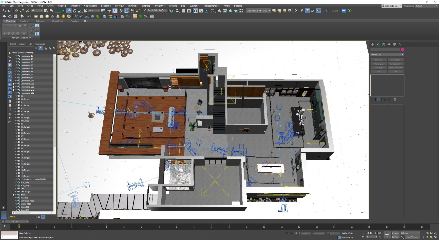Go to the end frame
The image size is (439, 240).
point(379,233)
